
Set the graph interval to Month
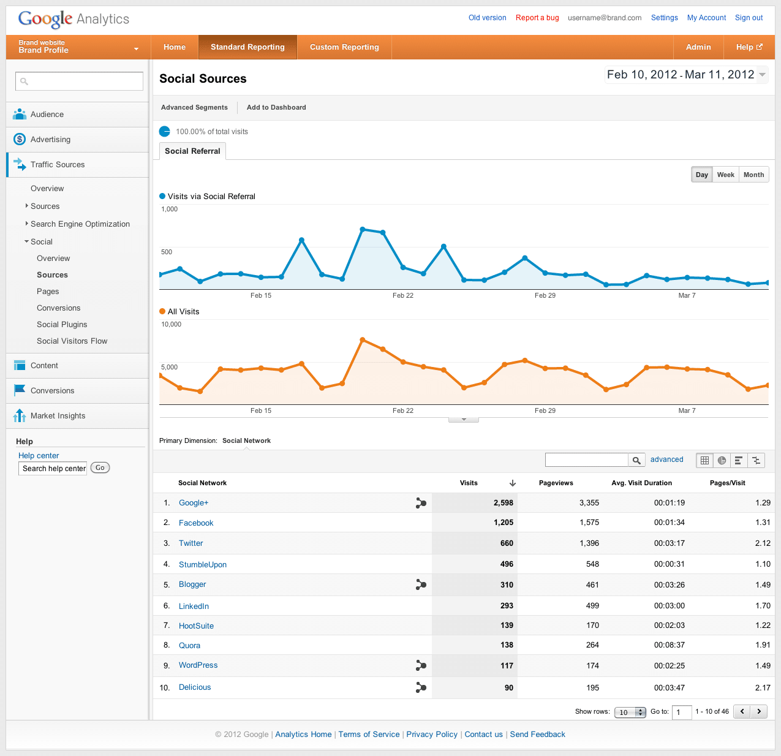coord(753,175)
